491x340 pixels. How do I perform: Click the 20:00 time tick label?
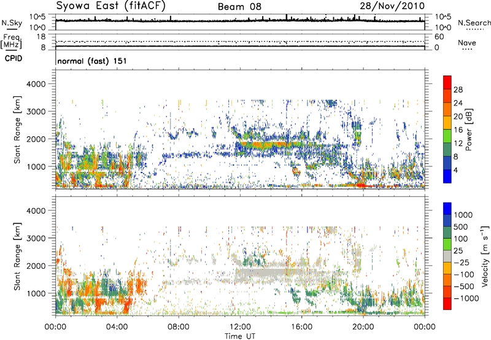pyautogui.click(x=363, y=327)
